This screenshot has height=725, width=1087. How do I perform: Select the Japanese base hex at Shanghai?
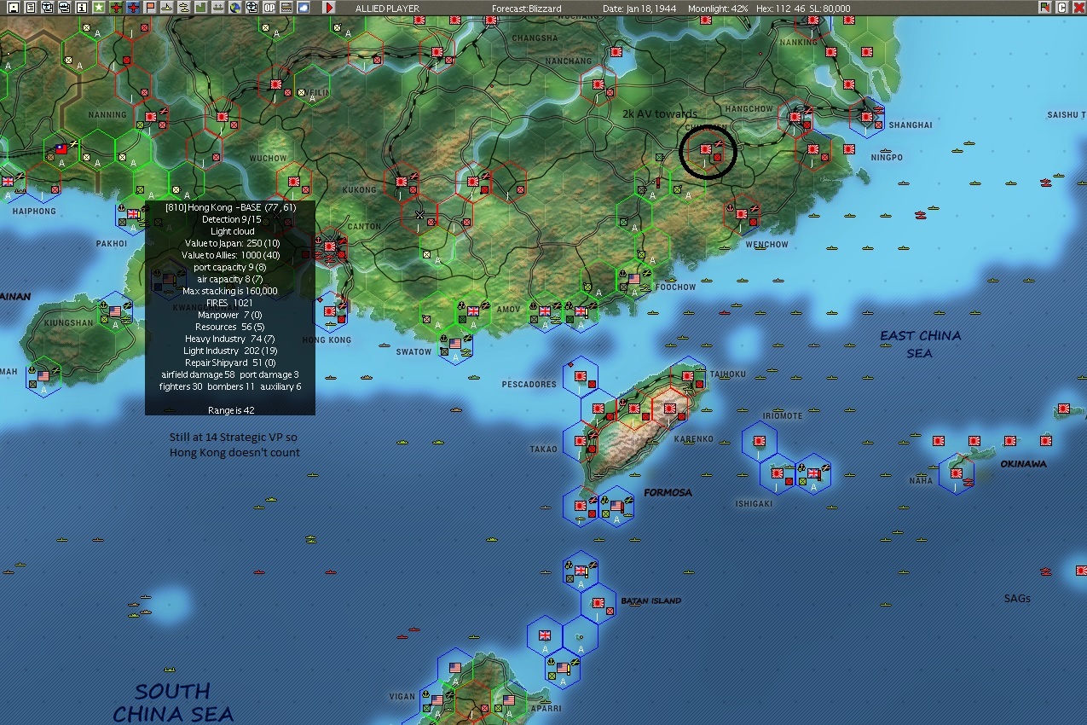pyautogui.click(x=868, y=116)
